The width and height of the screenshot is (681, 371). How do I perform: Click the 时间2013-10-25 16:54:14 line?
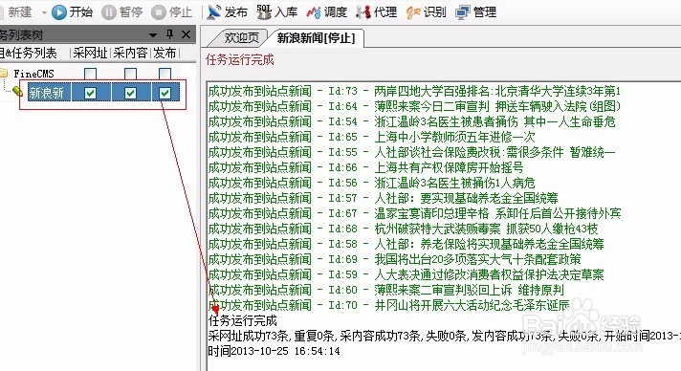click(275, 351)
